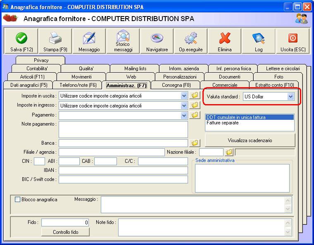
Task: Click Note fido scrollbar up arrow
Action: [x=288, y=223]
